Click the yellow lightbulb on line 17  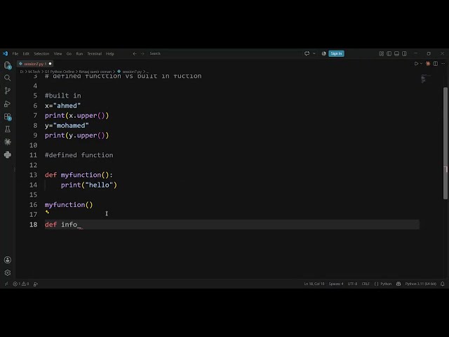coord(47,212)
